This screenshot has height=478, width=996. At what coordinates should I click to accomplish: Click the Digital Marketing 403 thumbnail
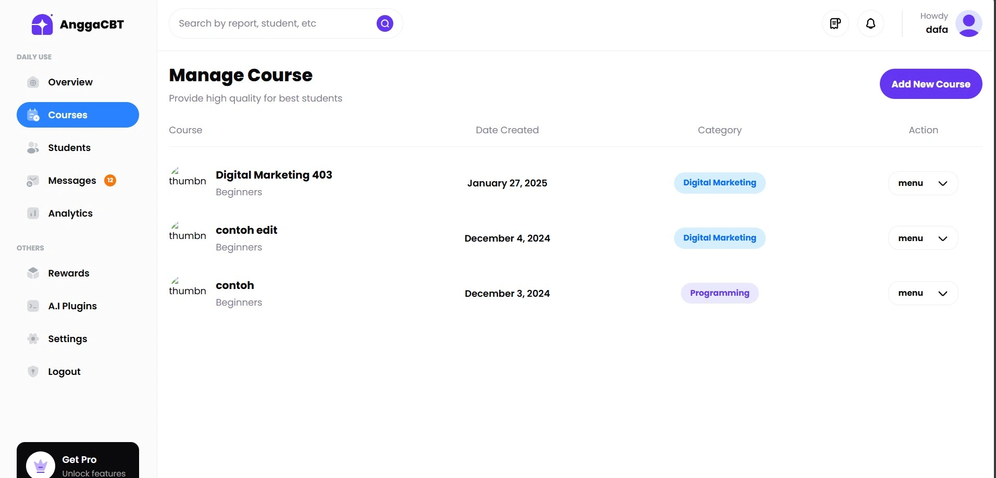(x=187, y=178)
